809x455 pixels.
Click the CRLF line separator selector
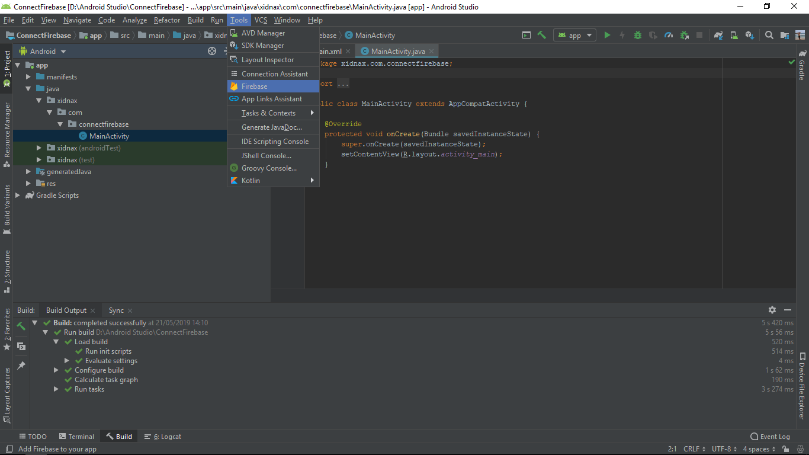point(694,449)
